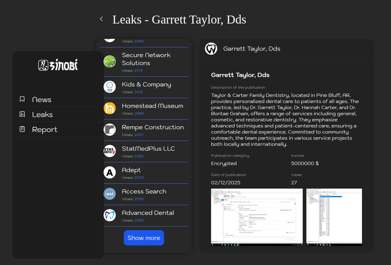
Task: Open the Windows system info screenshot thumbnail
Action: pos(257,217)
